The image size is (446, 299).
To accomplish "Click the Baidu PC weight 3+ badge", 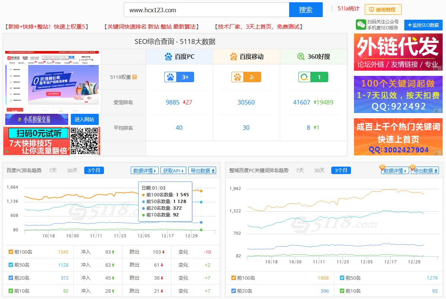I will pyautogui.click(x=179, y=77).
